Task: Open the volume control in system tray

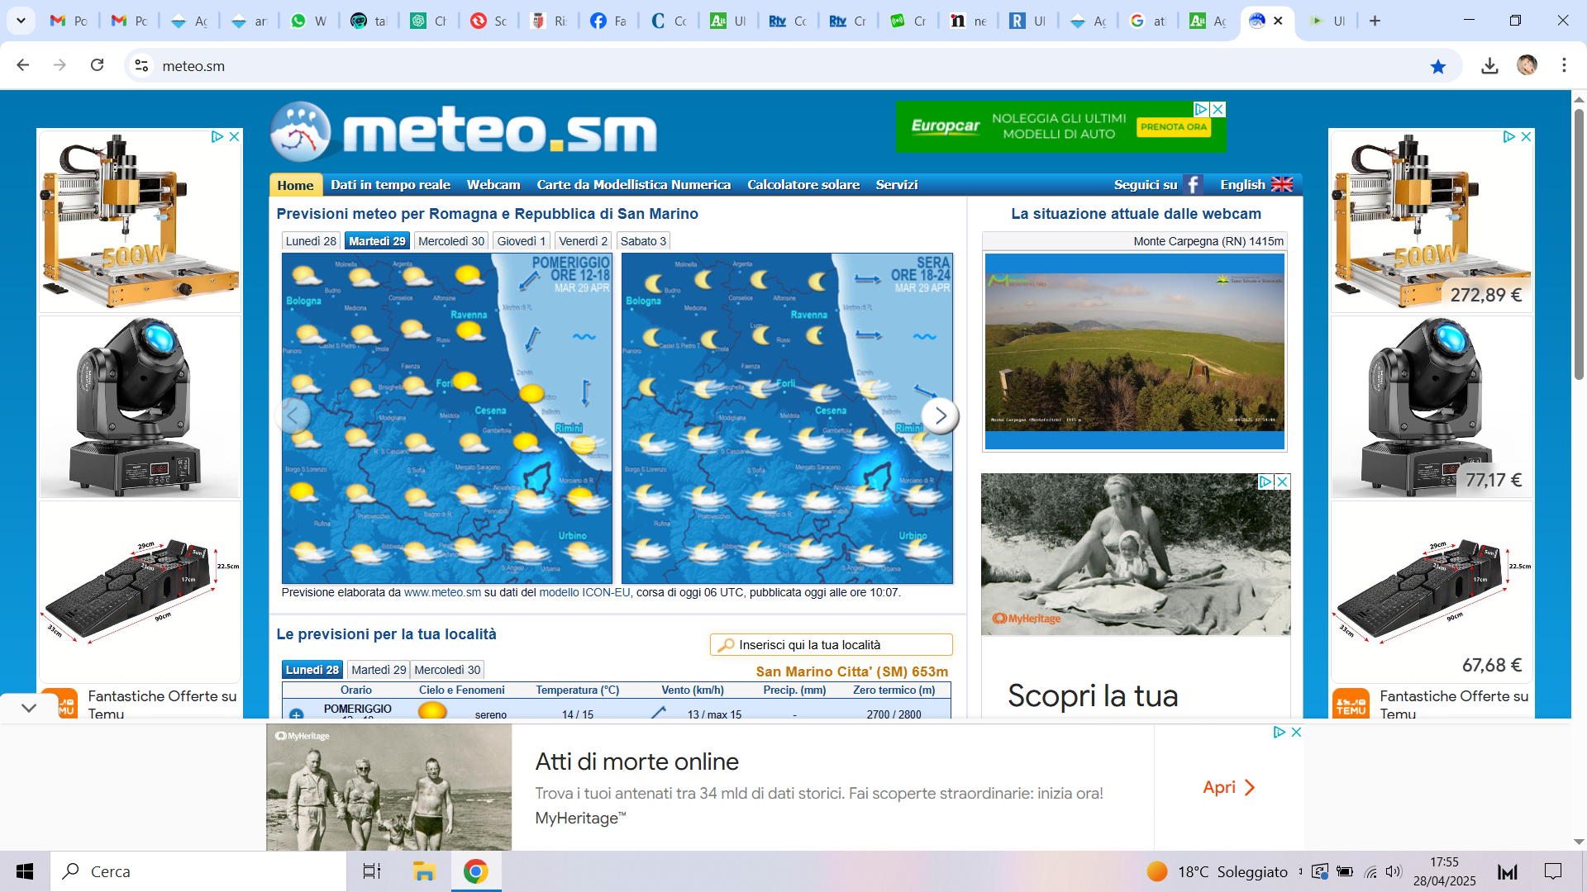Action: click(x=1394, y=871)
